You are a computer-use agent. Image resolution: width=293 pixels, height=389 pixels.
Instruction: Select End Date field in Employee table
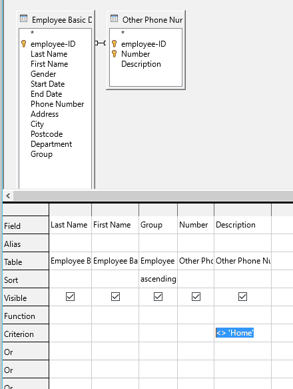click(x=47, y=94)
